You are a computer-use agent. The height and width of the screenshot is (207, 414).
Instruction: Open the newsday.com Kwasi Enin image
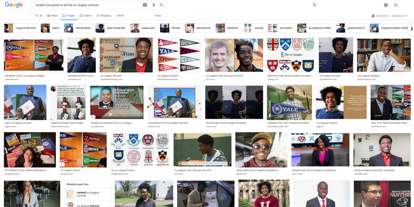pyautogui.click(x=382, y=150)
